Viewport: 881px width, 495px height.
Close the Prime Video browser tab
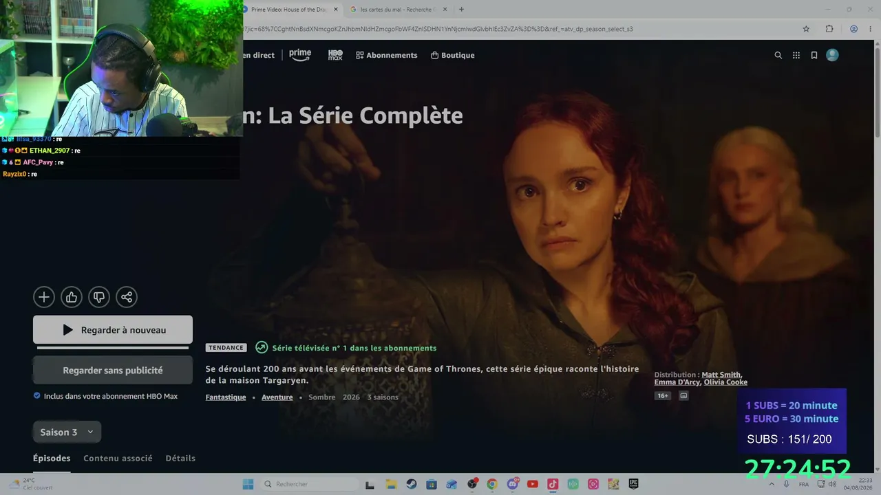pos(336,10)
